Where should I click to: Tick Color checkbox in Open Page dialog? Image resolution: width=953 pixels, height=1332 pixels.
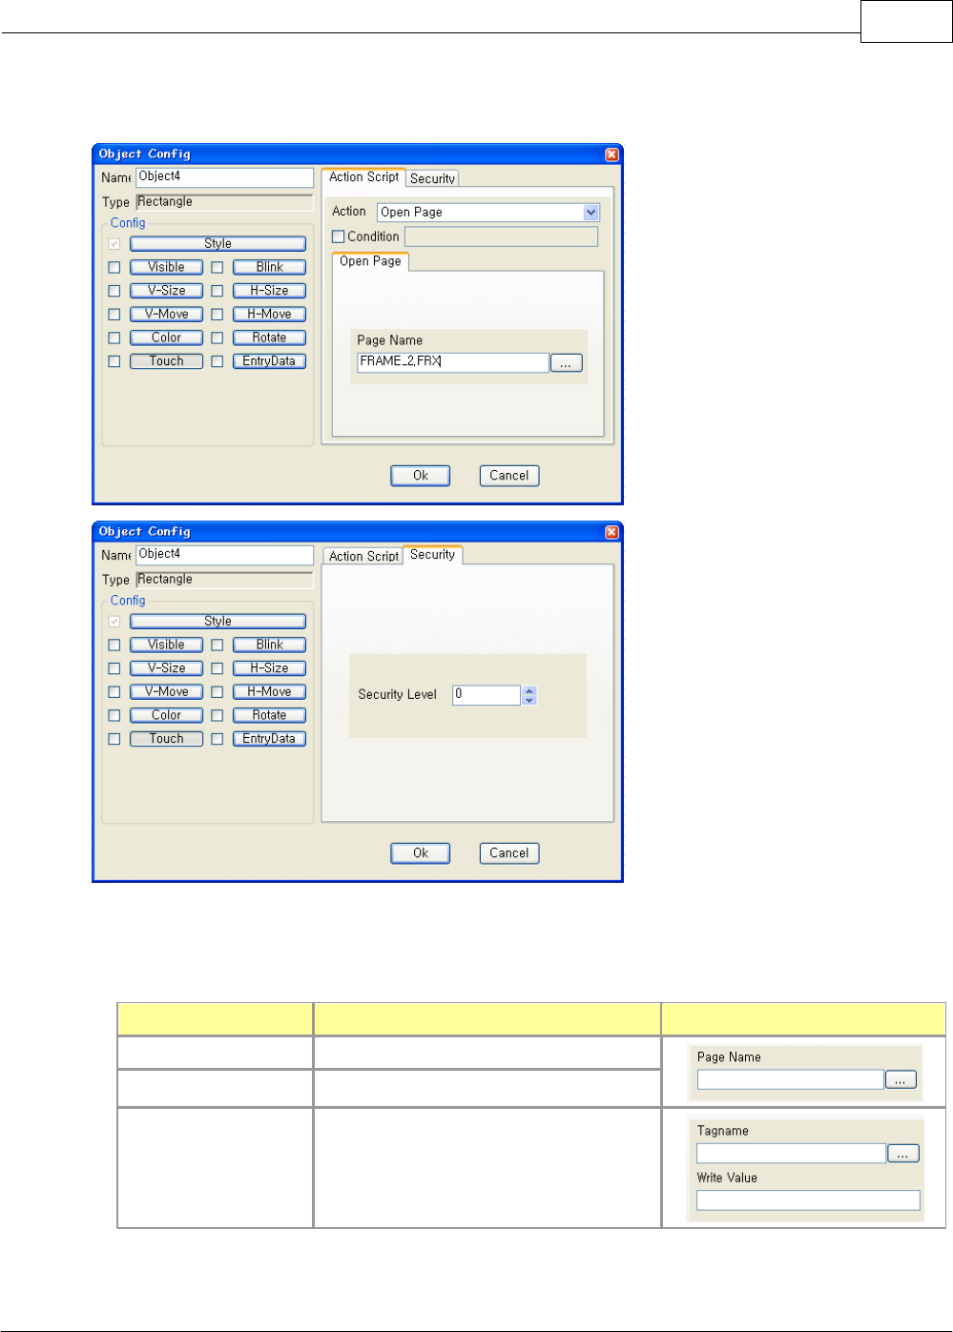114,338
